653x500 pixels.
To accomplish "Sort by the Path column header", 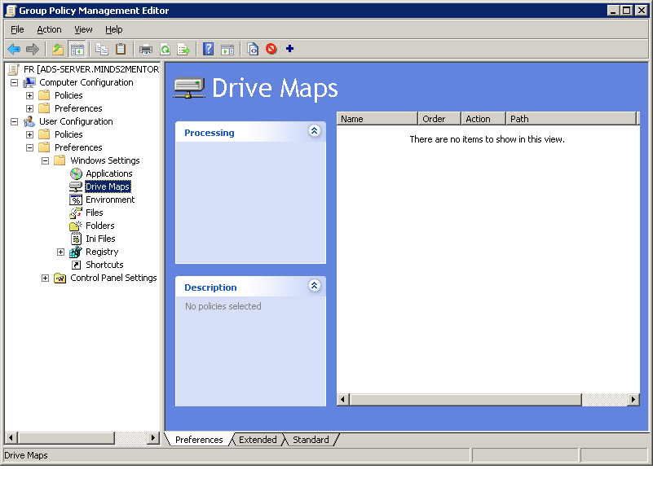I will point(571,119).
